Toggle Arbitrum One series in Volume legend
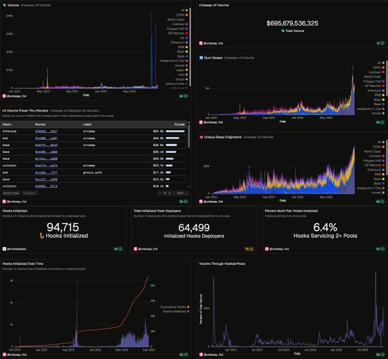Viewport: 388px width, 359px height. [177, 84]
